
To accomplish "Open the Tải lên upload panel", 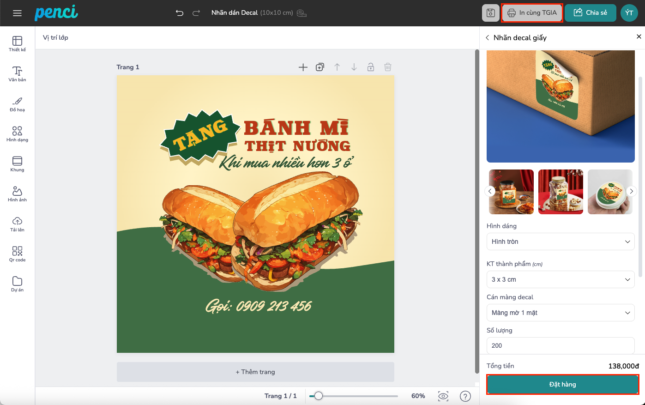I will (17, 224).
